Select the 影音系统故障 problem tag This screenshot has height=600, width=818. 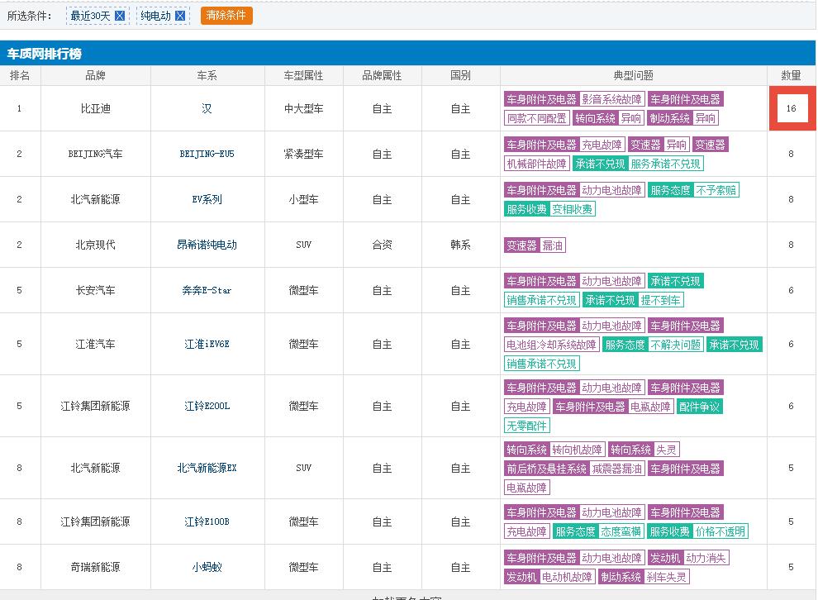[611, 99]
